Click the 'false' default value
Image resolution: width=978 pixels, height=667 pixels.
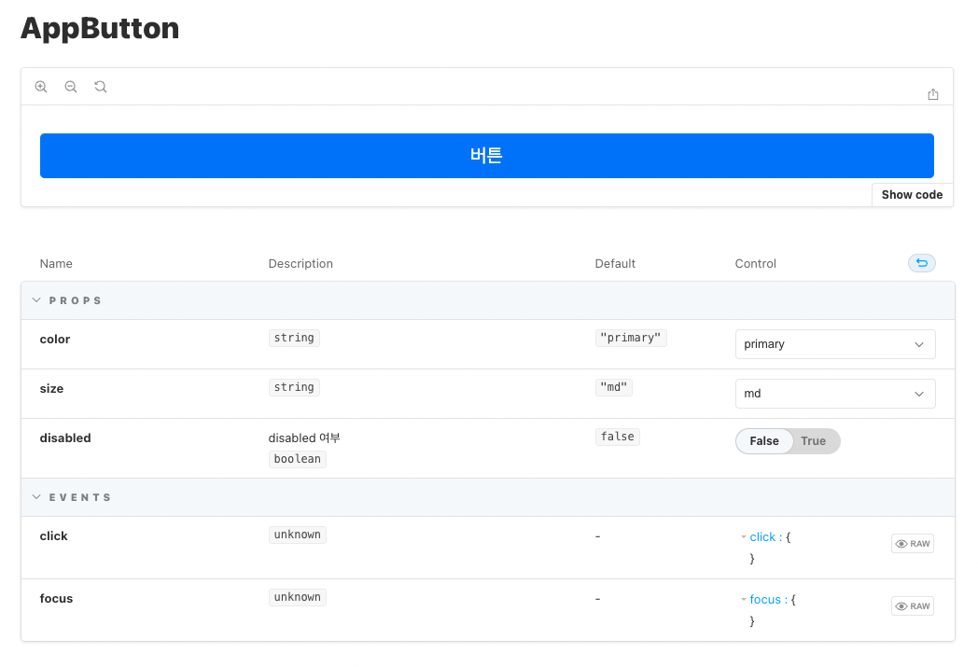pos(618,437)
